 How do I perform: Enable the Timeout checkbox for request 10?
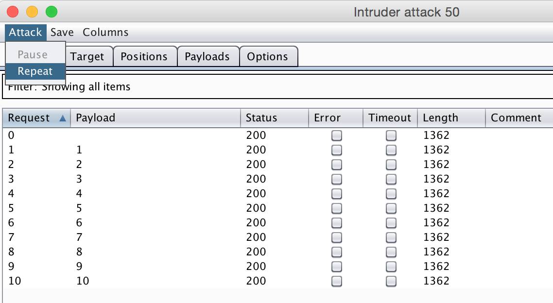coord(391,282)
